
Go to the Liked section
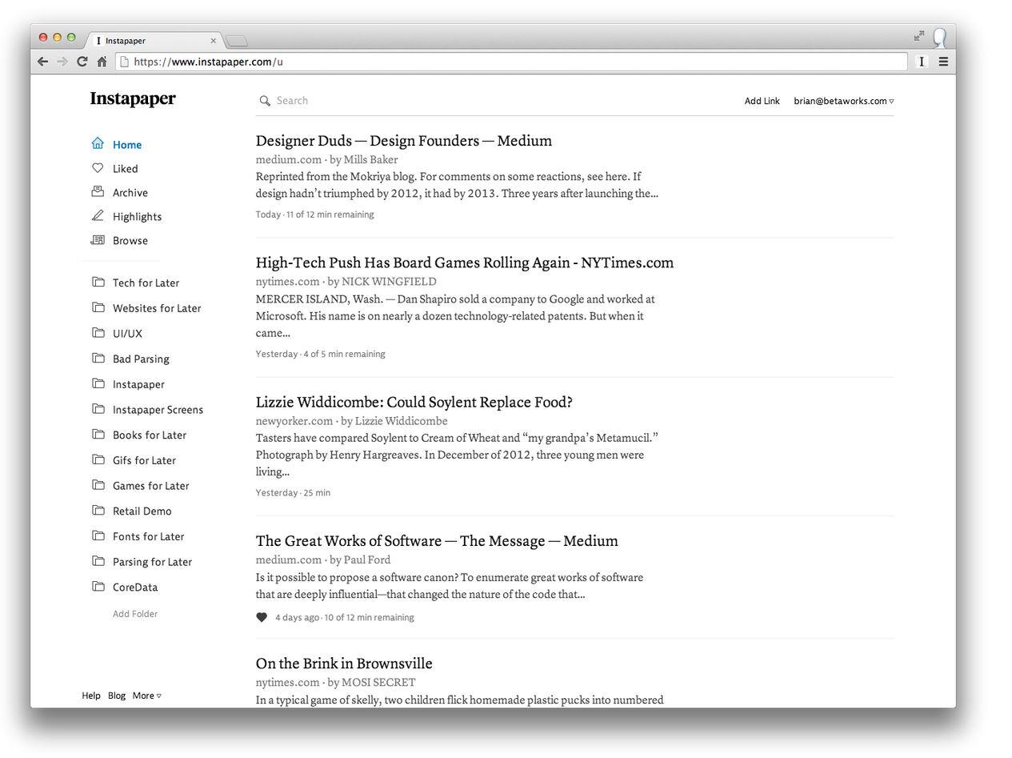tap(126, 169)
